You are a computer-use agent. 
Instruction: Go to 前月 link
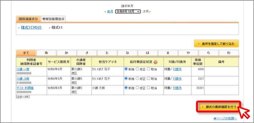(110, 12)
